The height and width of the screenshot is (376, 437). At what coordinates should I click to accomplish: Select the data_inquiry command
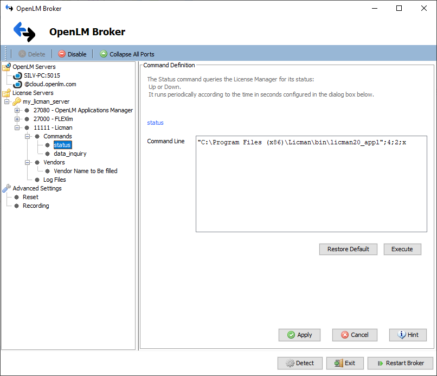tap(70, 154)
